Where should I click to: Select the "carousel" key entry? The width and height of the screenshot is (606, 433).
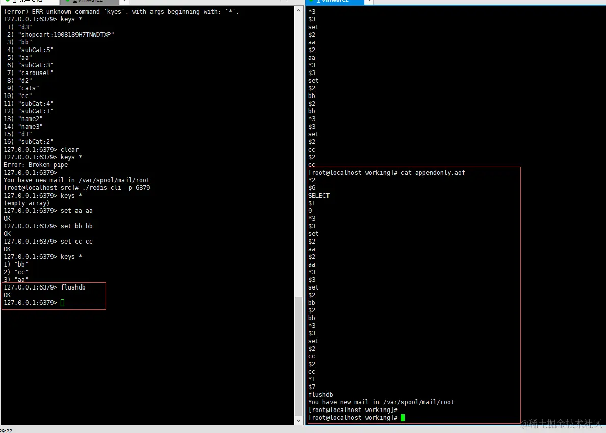(30, 73)
